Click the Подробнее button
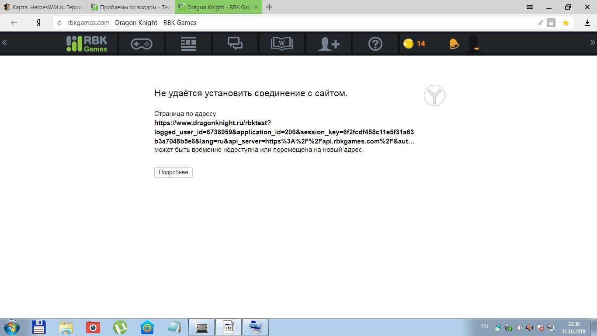597x336 pixels. [x=174, y=172]
